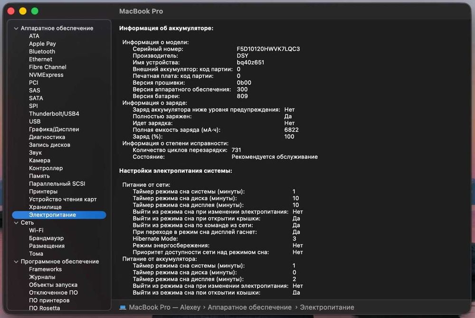Click serial number F5D10120HWVK7LQC3
The image size is (475, 318).
tap(268, 49)
